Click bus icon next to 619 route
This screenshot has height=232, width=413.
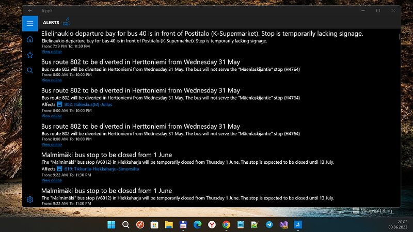pos(59,168)
